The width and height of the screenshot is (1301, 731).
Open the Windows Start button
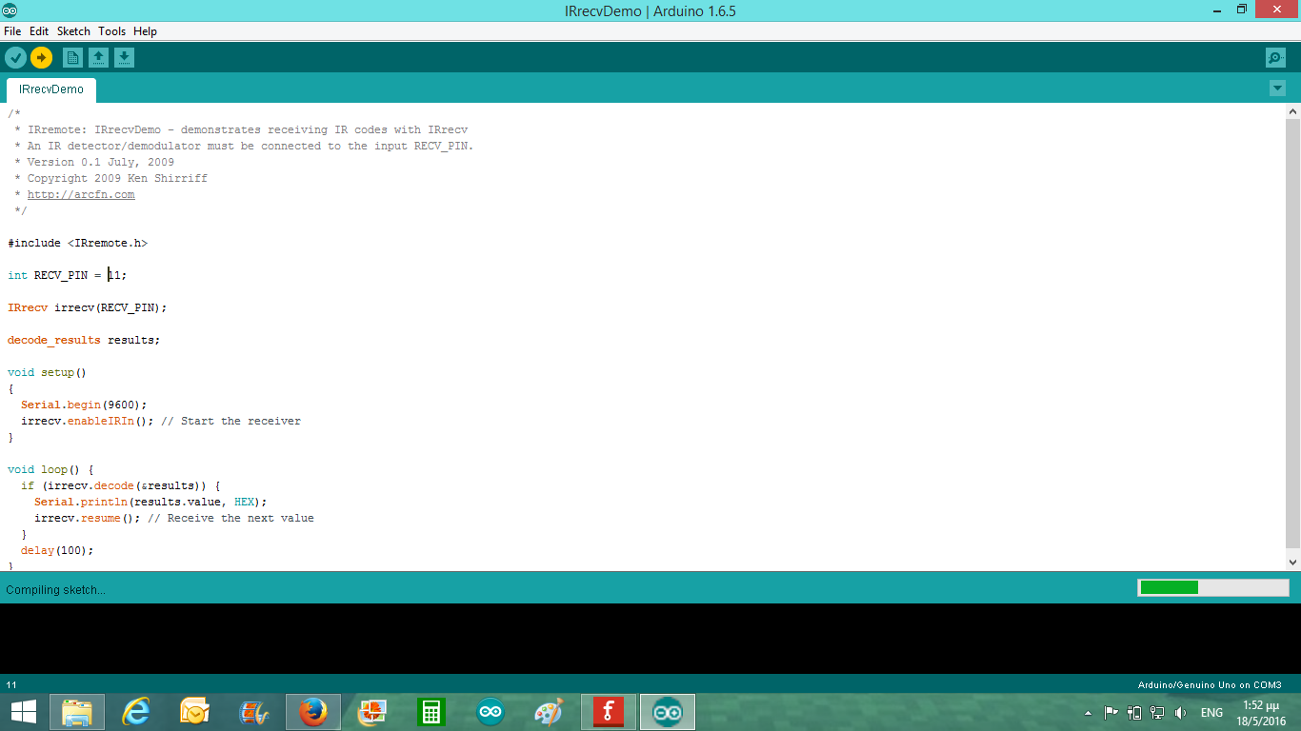24,712
